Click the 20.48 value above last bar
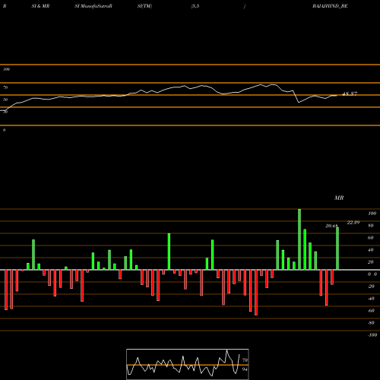 click(x=331, y=226)
